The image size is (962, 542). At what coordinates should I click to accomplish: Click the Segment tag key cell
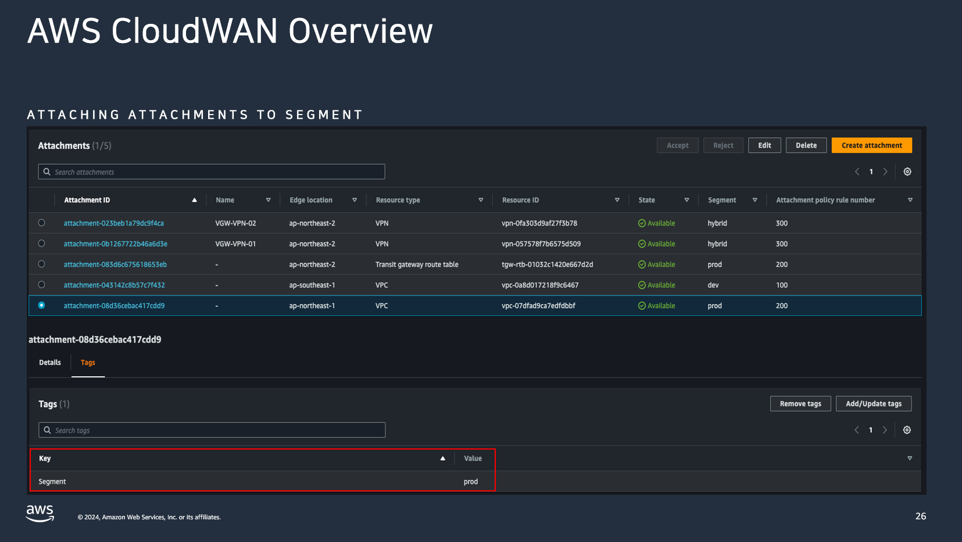click(52, 482)
